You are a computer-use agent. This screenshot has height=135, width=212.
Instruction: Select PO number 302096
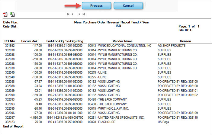click(x=10, y=113)
